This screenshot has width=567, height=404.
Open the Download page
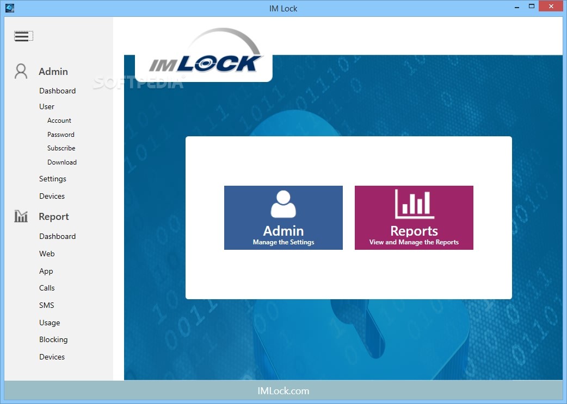62,162
